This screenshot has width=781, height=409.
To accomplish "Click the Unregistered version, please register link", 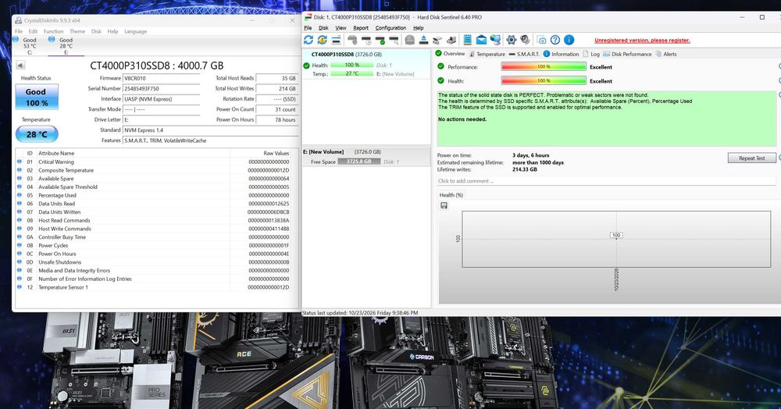I will [642, 41].
